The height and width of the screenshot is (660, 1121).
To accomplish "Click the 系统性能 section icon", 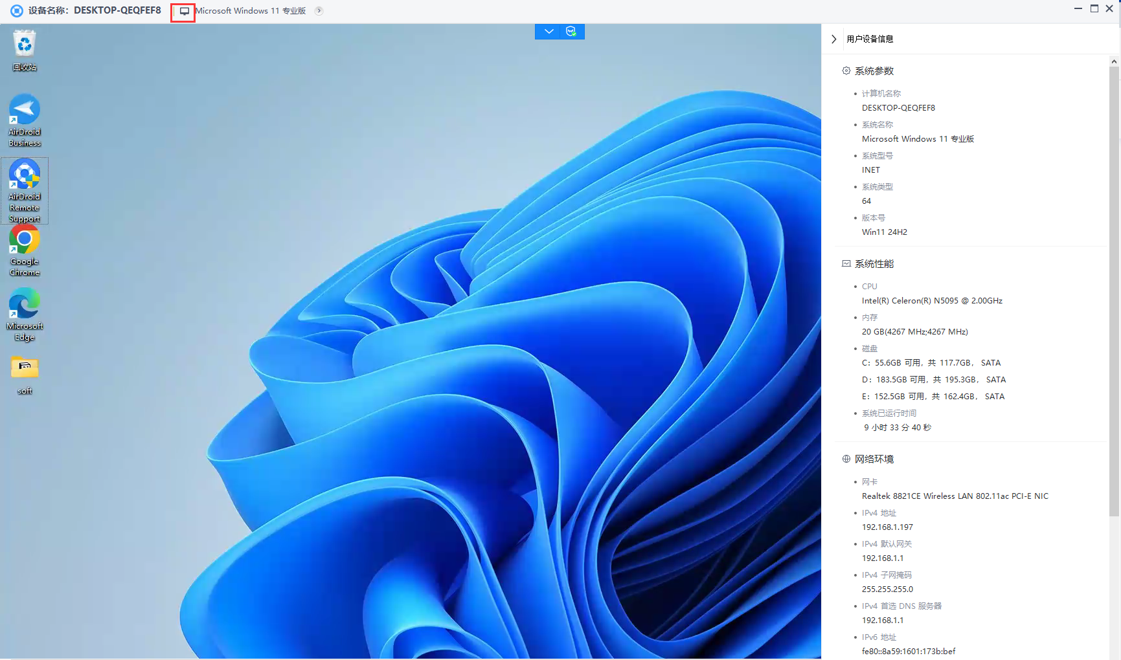I will click(846, 263).
